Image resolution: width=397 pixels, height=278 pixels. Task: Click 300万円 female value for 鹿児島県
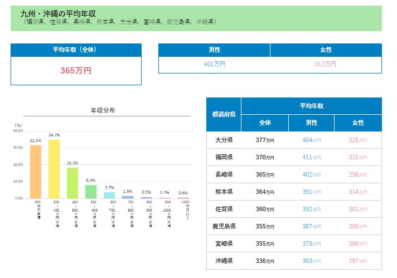click(x=358, y=226)
